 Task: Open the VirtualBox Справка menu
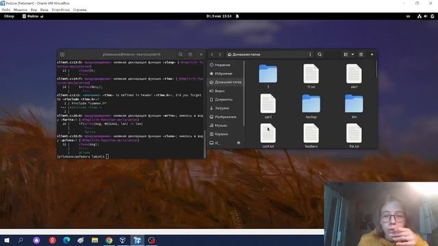coord(80,10)
